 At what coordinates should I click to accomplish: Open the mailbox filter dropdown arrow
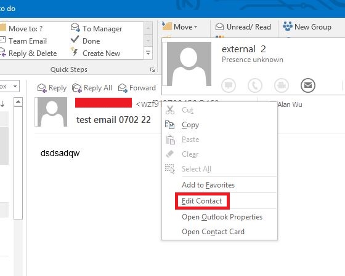(15, 86)
